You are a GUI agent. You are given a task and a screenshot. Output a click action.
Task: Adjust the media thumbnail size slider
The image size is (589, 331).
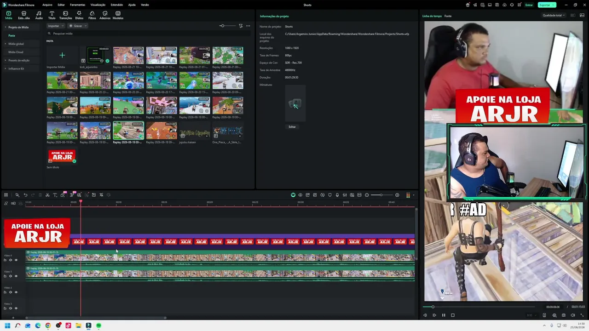[x=227, y=26]
